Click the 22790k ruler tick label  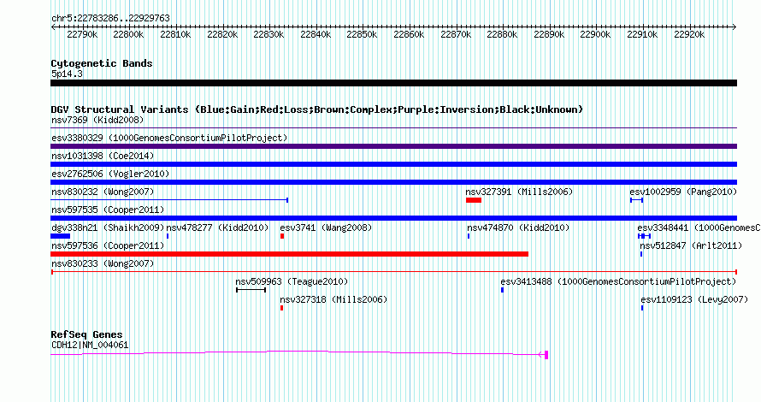(x=82, y=34)
